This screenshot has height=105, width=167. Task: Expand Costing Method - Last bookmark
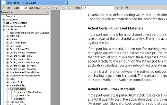tap(7, 59)
